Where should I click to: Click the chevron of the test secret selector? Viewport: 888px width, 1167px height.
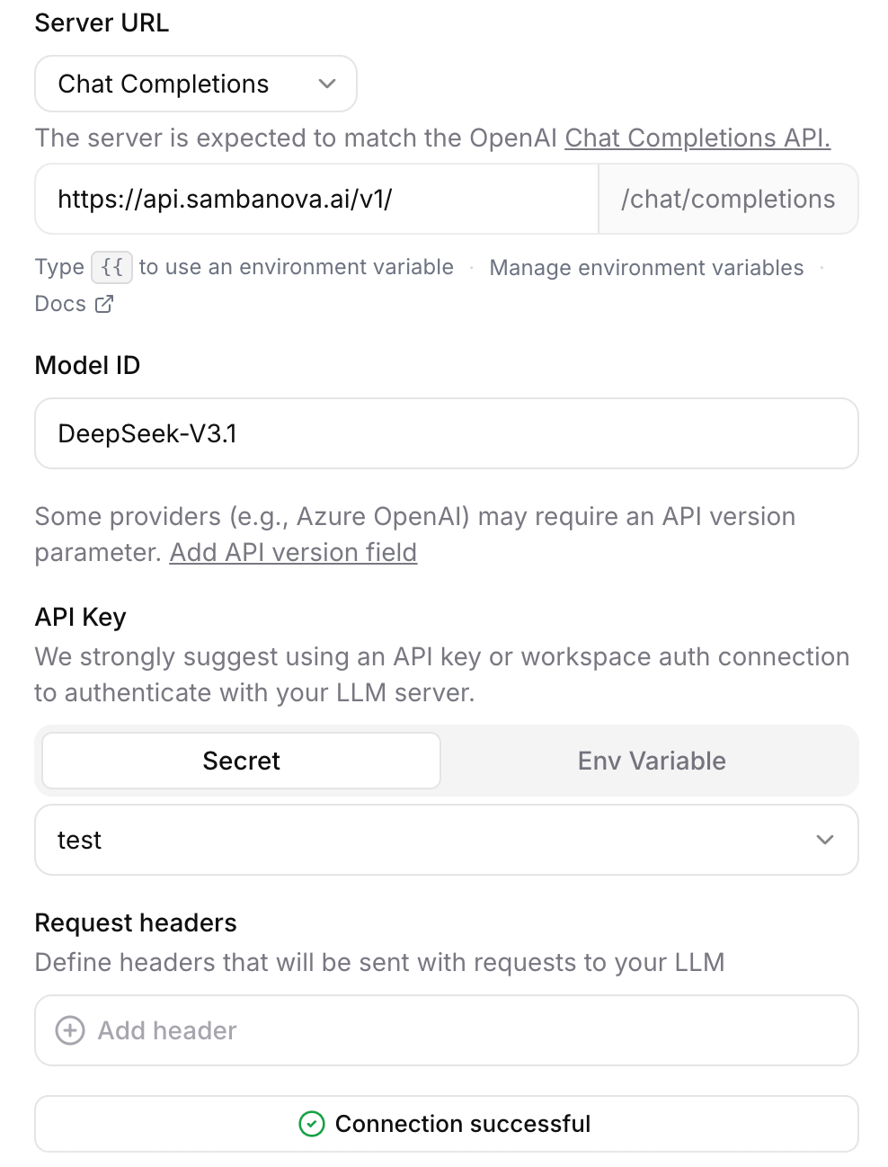(825, 840)
